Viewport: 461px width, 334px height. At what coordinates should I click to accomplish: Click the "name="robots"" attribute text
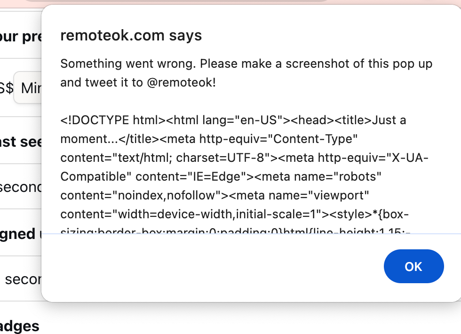coord(336,176)
